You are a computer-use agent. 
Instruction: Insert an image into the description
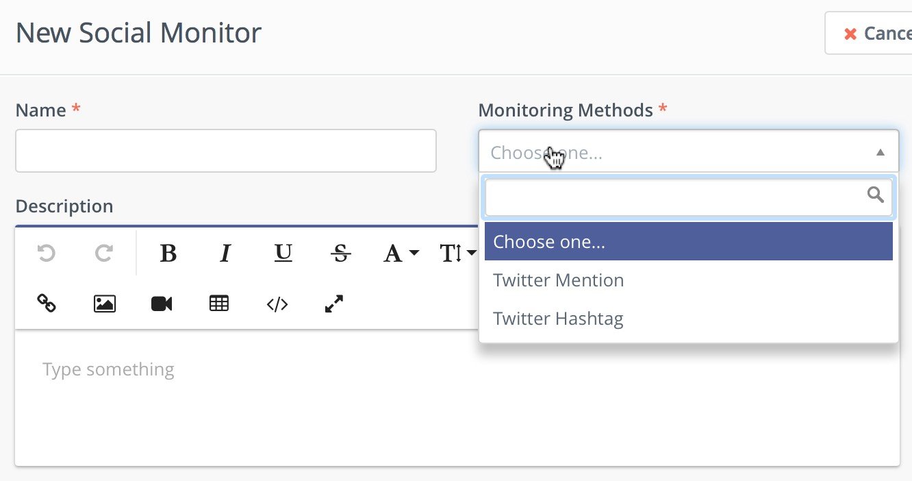pyautogui.click(x=104, y=304)
